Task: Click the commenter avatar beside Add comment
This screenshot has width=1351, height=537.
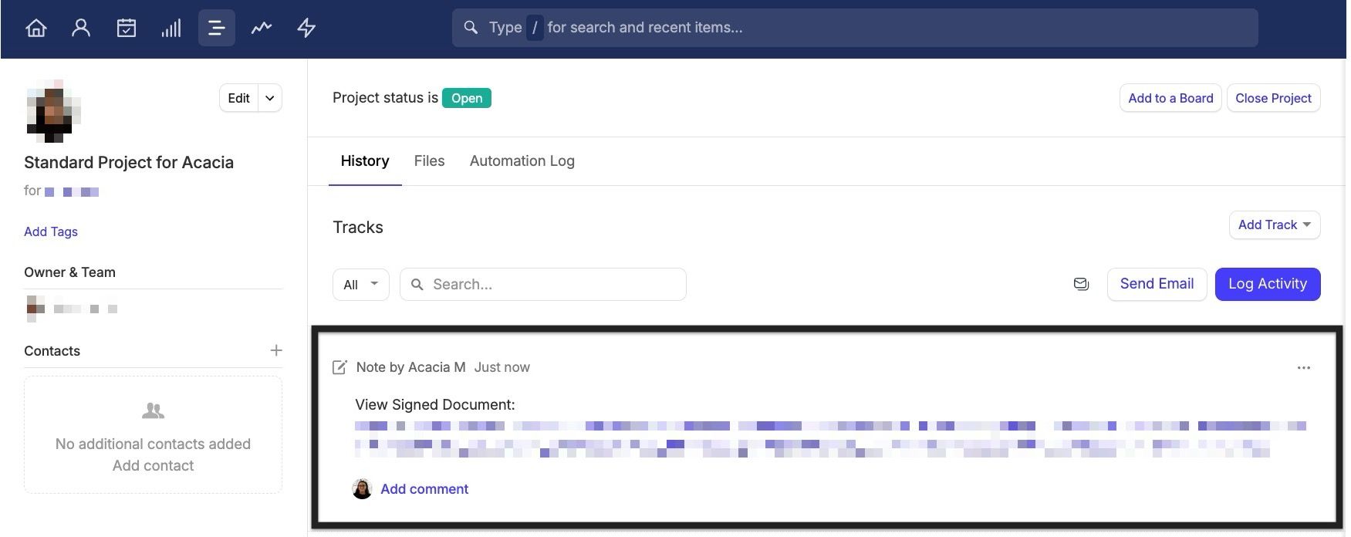Action: coord(362,488)
